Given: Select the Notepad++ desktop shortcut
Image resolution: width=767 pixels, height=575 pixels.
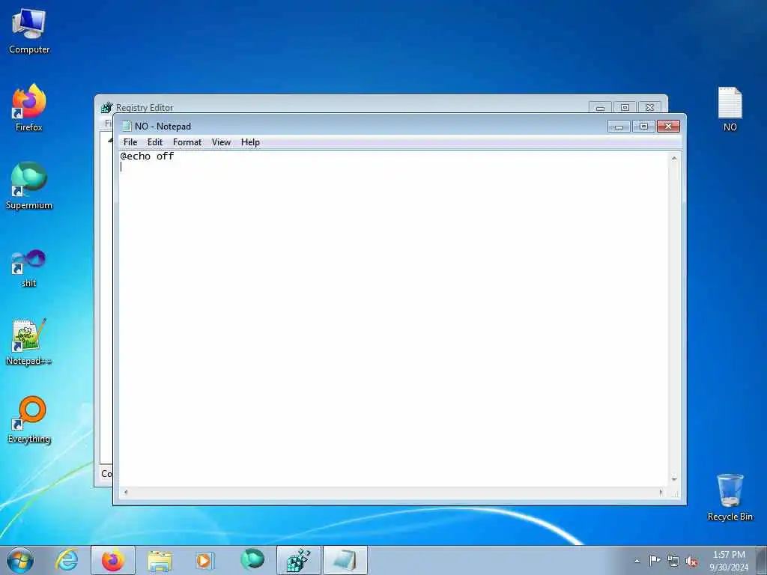Looking at the screenshot, I should (29, 342).
